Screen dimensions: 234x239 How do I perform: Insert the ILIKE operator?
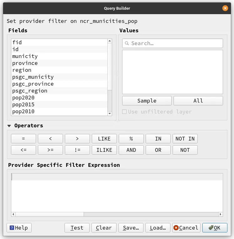coord(104,150)
